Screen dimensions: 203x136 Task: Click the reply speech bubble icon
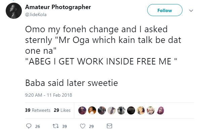click(29, 126)
